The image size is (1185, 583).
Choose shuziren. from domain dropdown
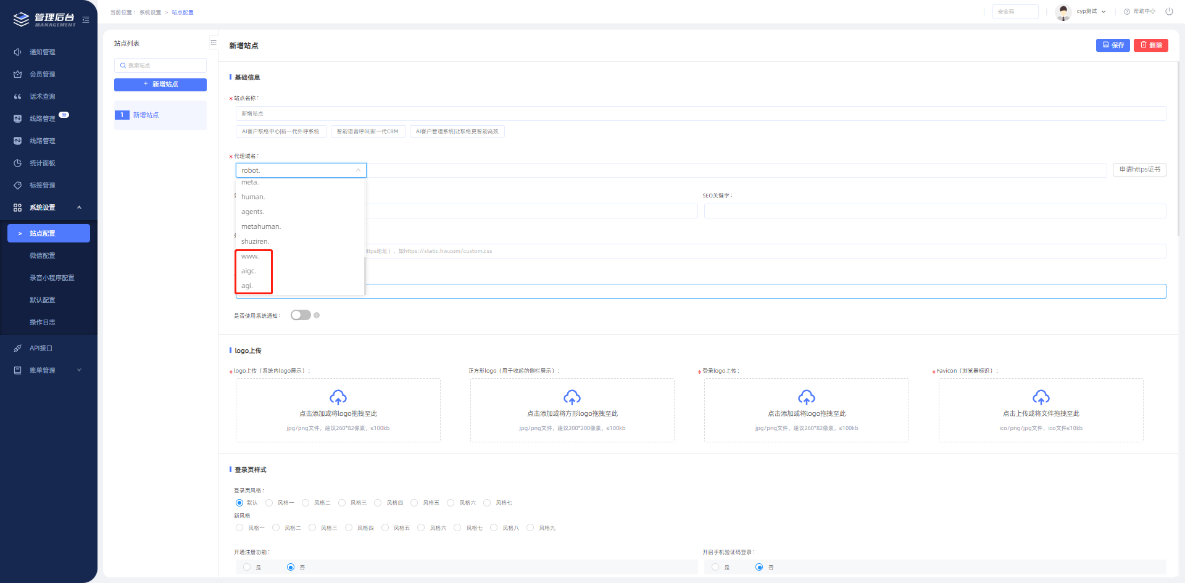tap(301, 241)
